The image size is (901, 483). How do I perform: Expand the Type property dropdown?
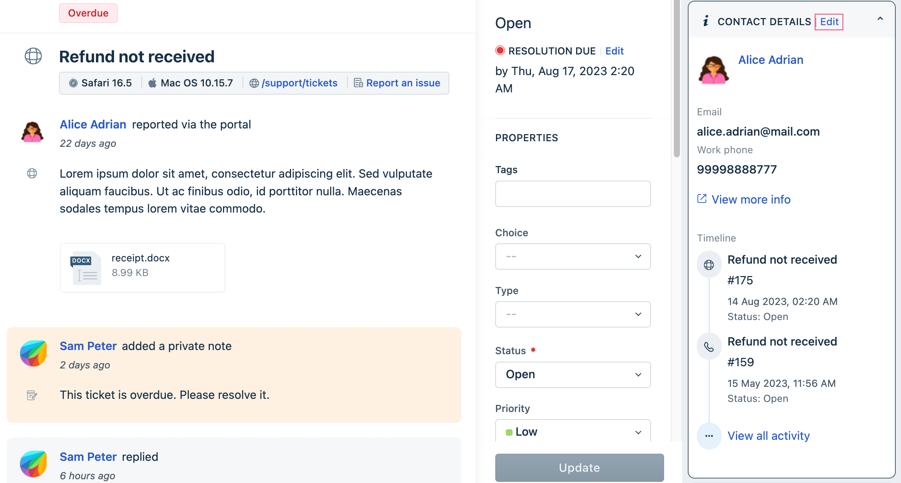pyautogui.click(x=573, y=314)
